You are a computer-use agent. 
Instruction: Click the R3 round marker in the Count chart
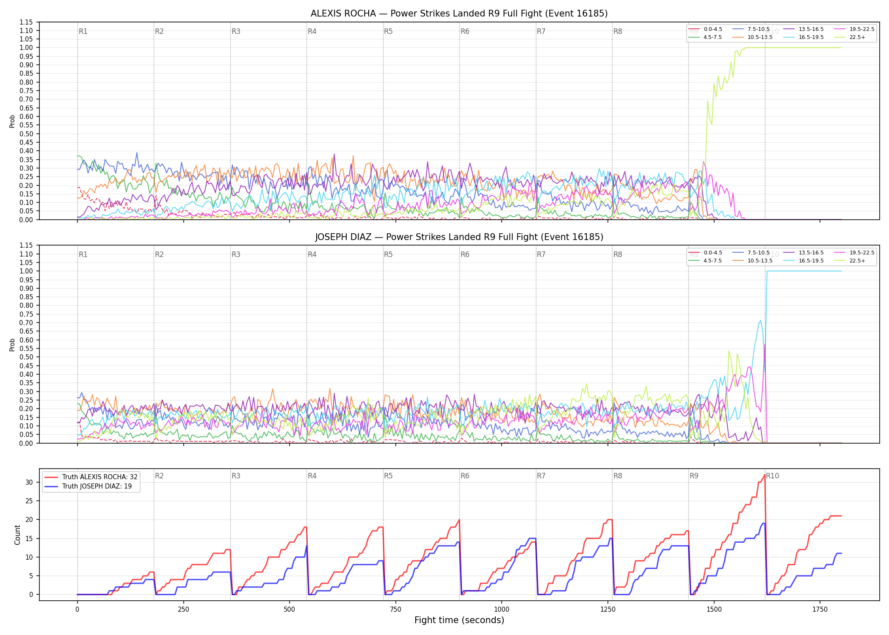coord(236,476)
